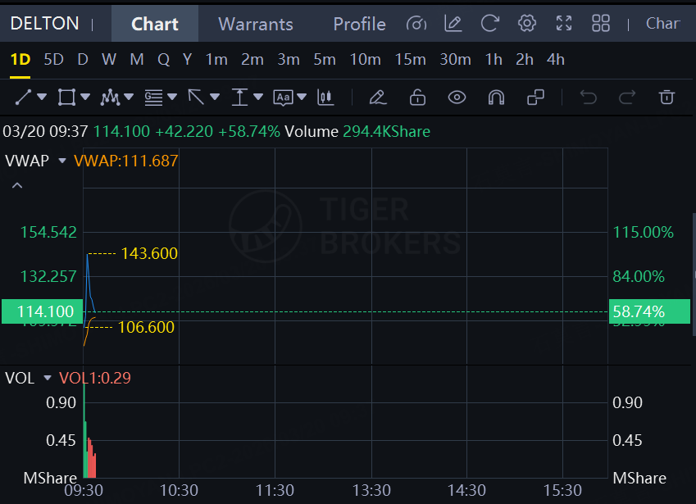This screenshot has height=504, width=696.
Task: Delete all drawings with trash icon
Action: point(666,98)
